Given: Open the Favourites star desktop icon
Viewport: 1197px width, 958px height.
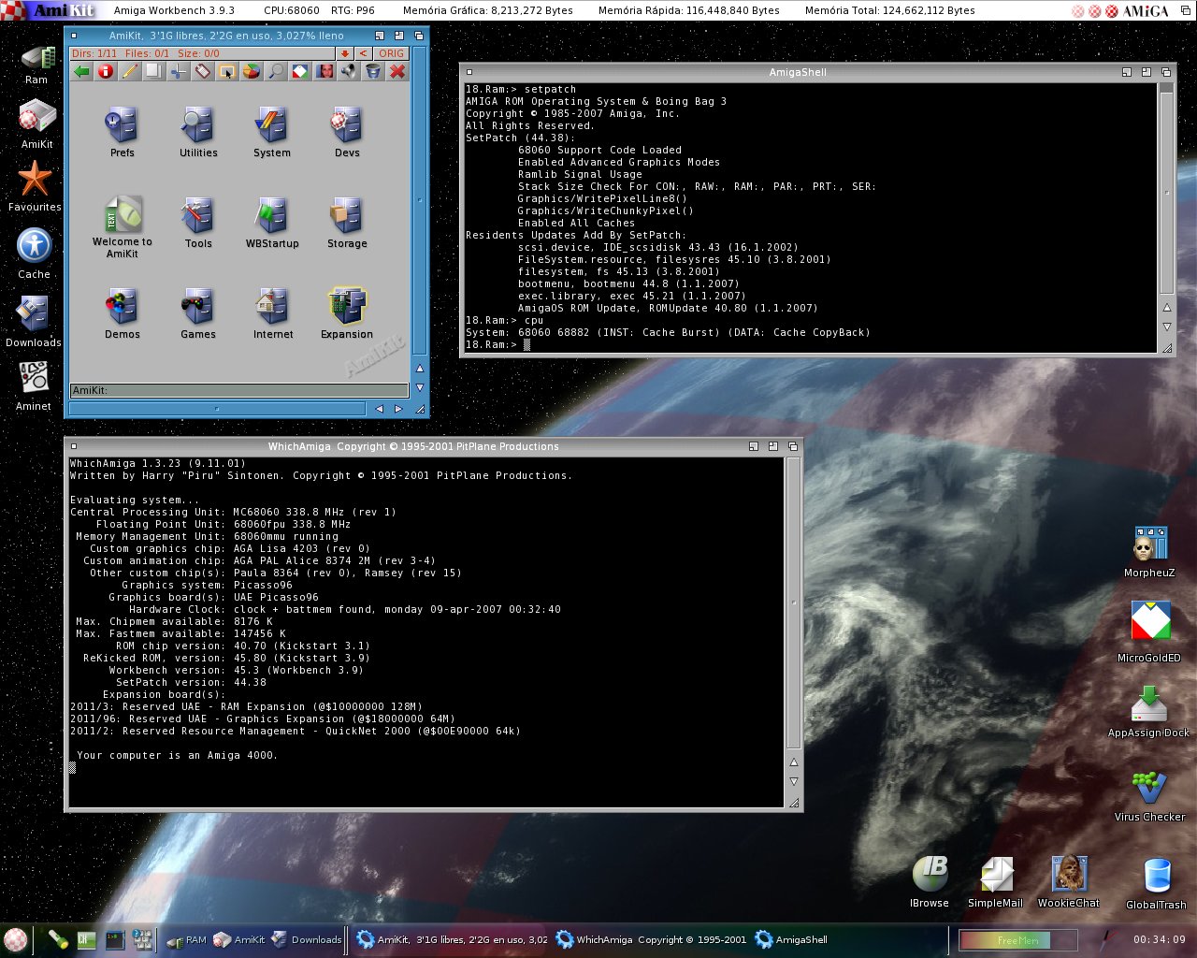Looking at the screenshot, I should [35, 186].
